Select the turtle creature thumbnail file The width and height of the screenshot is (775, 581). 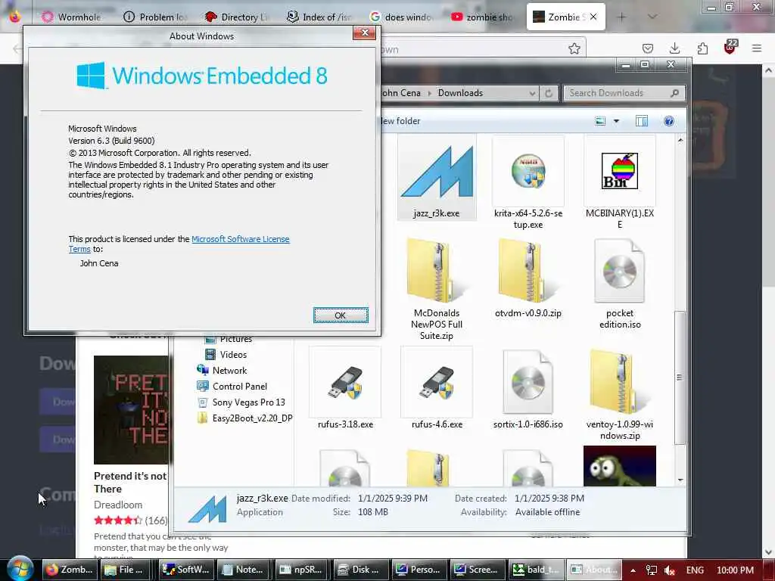coord(619,466)
